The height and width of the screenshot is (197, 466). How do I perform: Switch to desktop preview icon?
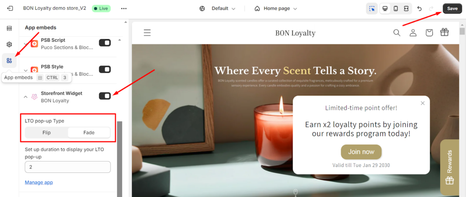pyautogui.click(x=385, y=9)
